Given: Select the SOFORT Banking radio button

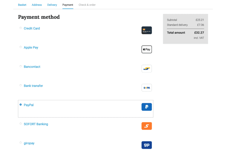Looking at the screenshot, I should (x=21, y=123).
